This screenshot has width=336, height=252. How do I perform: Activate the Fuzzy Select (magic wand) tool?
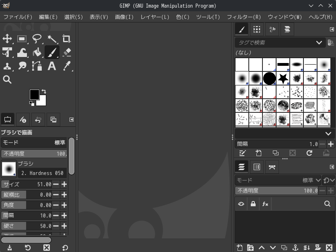[x=51, y=39]
